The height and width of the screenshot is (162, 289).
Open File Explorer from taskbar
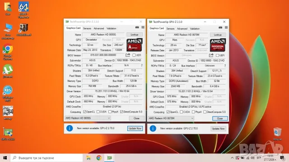click(x=89, y=158)
